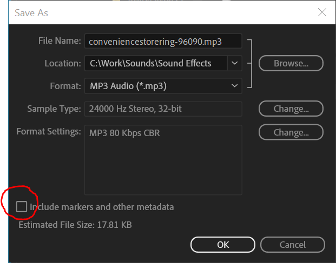Expand the Location dropdown arrow
Image resolution: width=336 pixels, height=263 pixels.
click(235, 63)
